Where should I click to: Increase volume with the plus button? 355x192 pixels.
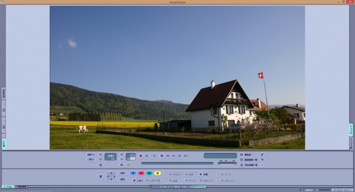click(122, 154)
